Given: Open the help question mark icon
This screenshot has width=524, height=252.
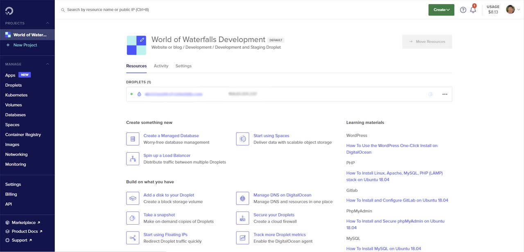Looking at the screenshot, I should coord(463,10).
